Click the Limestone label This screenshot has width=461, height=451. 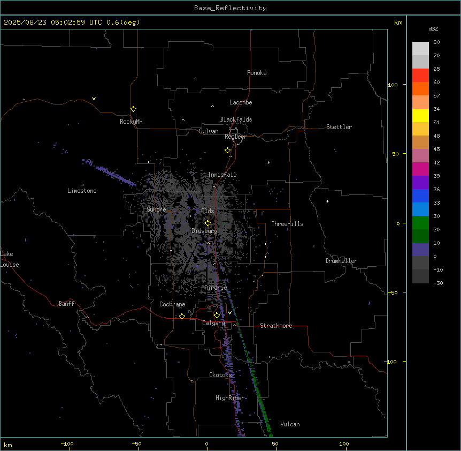coord(82,191)
